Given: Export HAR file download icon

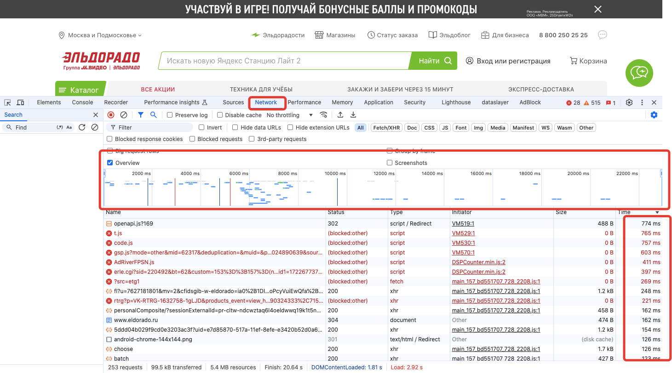Looking at the screenshot, I should (x=353, y=115).
